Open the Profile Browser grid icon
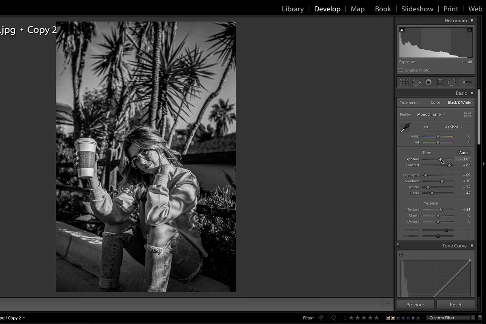 point(467,115)
